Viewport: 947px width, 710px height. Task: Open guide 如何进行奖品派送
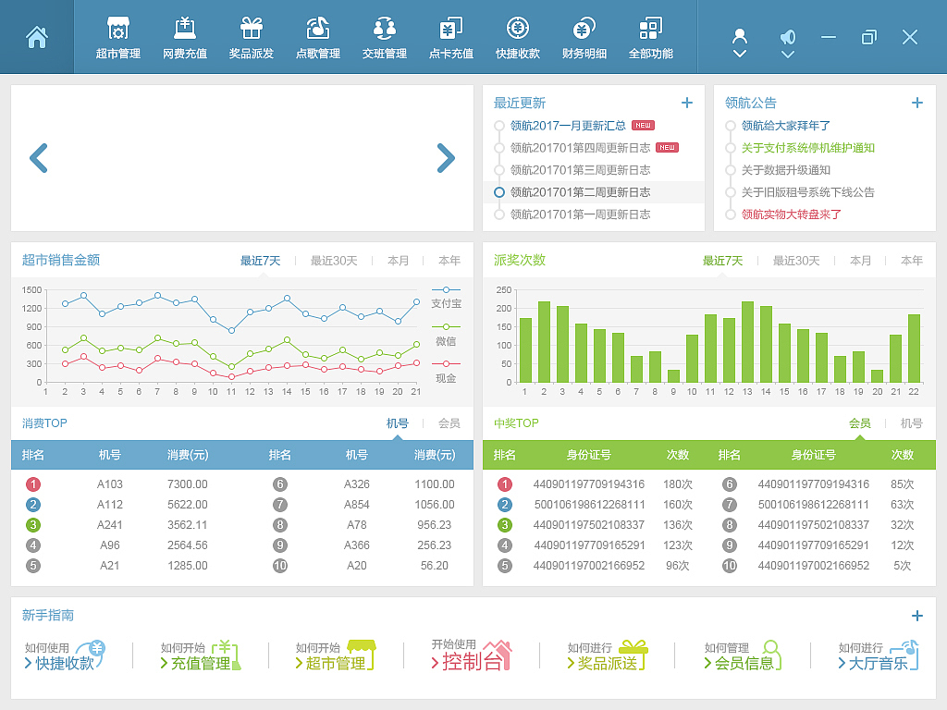point(607,655)
